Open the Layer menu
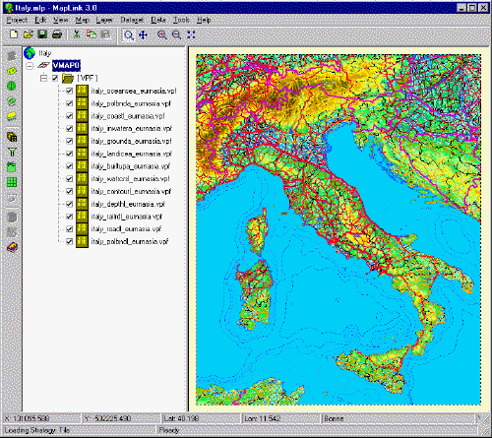Screen dimensions: 492x438 click(x=104, y=20)
